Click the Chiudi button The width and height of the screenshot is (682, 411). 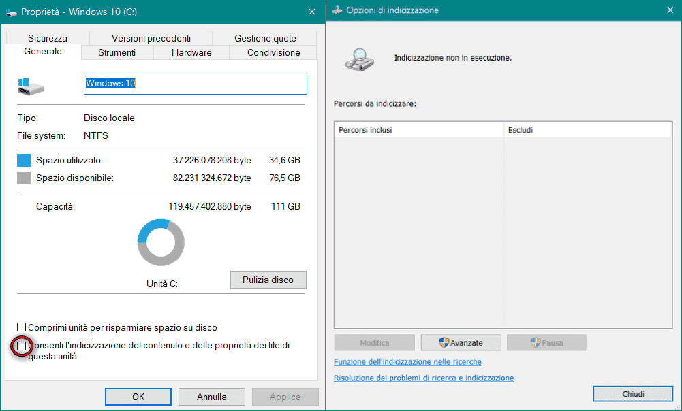tap(634, 394)
